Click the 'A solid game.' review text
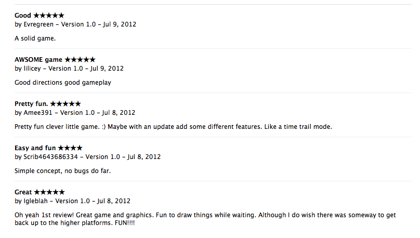 click(x=35, y=38)
